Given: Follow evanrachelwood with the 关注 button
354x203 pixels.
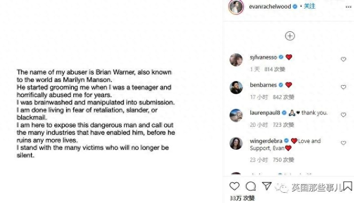Looking at the screenshot, I should coord(310,6).
